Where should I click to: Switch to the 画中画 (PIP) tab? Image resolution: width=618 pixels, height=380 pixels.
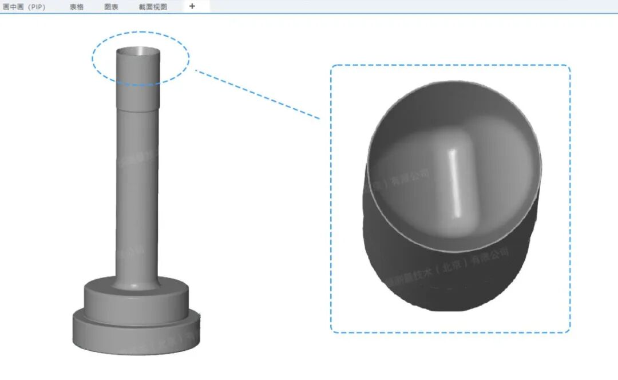[x=24, y=7]
